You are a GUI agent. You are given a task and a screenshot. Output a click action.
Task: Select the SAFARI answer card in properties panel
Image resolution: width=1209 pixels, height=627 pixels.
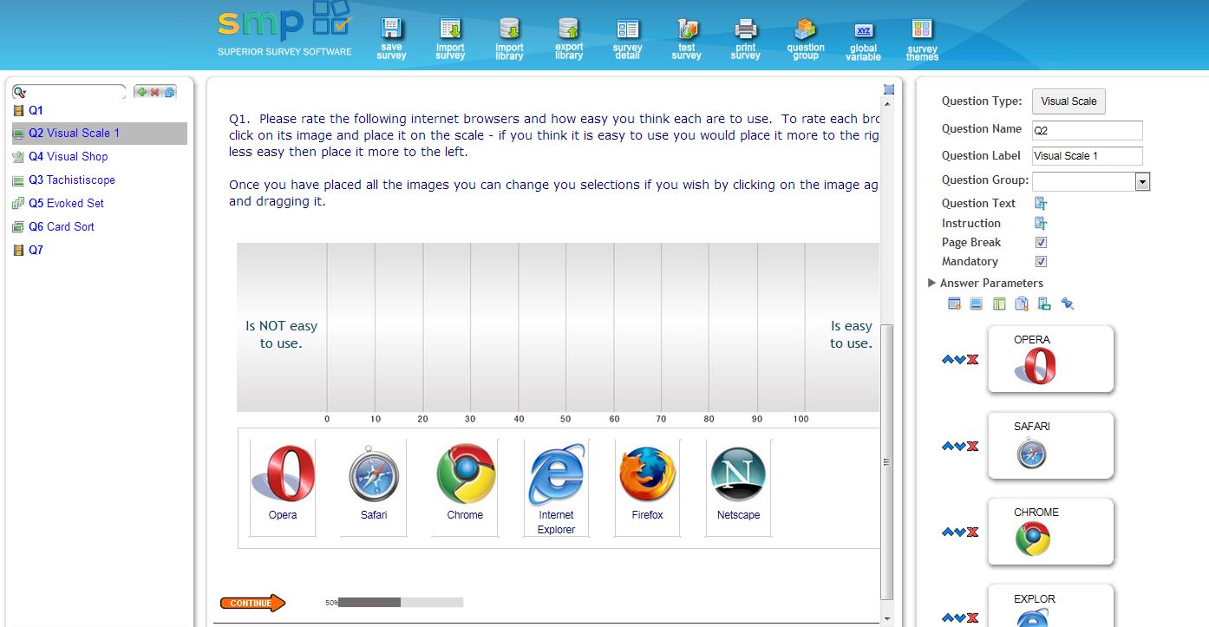pos(1050,446)
